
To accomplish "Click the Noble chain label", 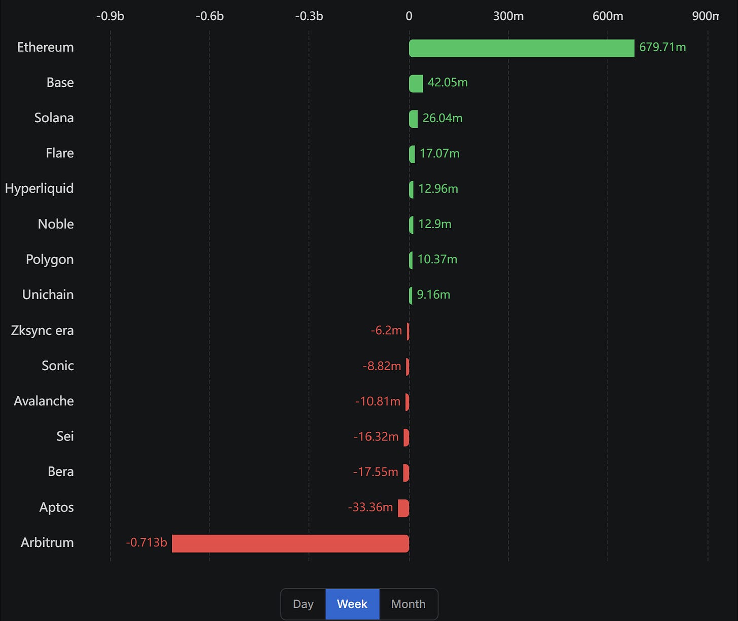I will [x=56, y=224].
